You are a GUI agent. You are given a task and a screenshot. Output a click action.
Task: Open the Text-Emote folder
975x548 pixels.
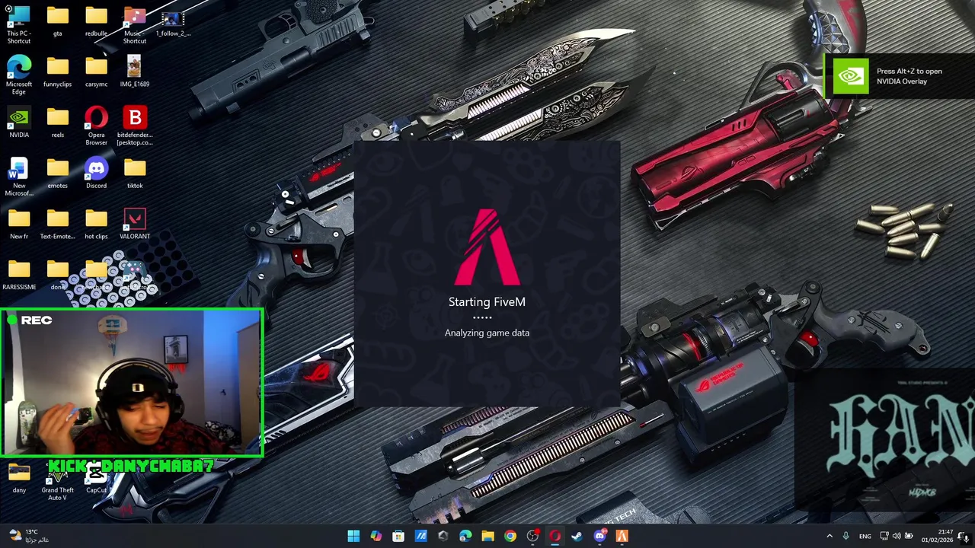coord(58,225)
